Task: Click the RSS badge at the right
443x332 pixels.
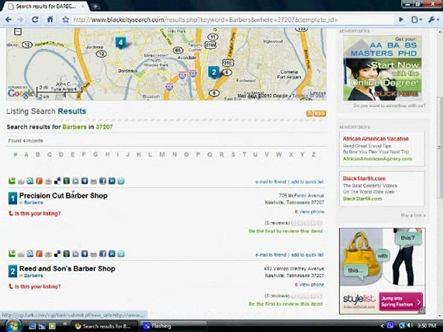Action: 320,113
